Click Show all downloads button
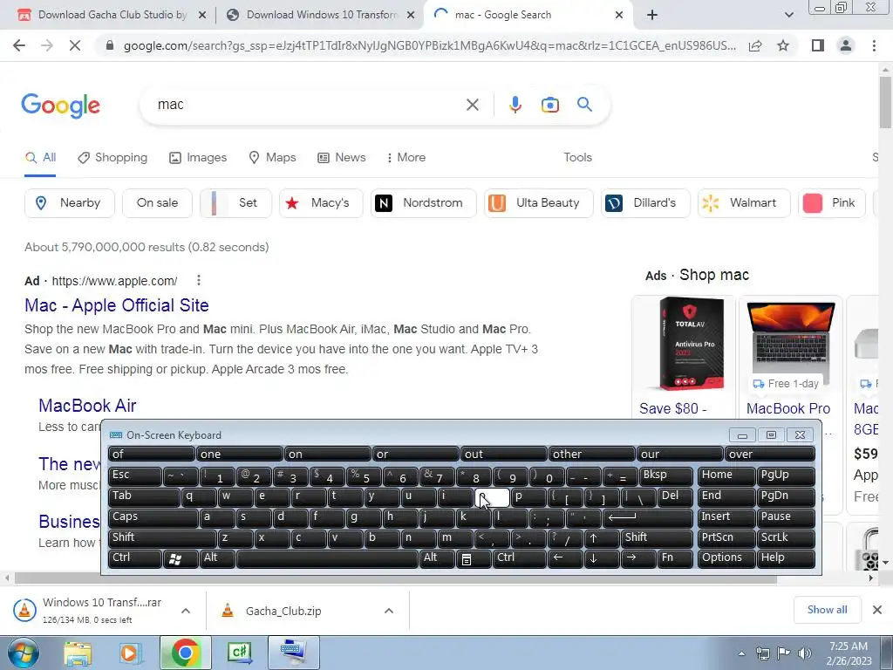The height and width of the screenshot is (670, 893). tap(827, 610)
